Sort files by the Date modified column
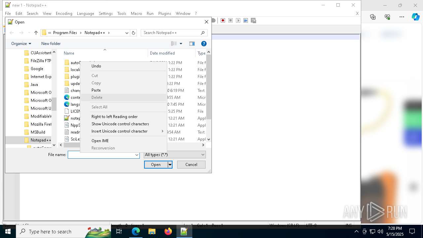Viewport: 423px width, 238px height. coord(172,53)
